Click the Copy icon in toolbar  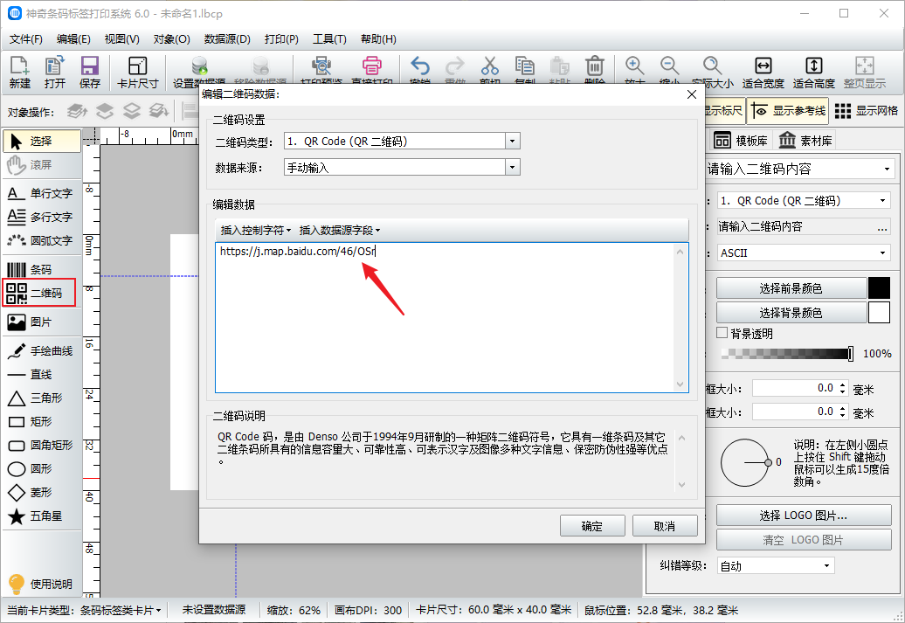pos(525,67)
